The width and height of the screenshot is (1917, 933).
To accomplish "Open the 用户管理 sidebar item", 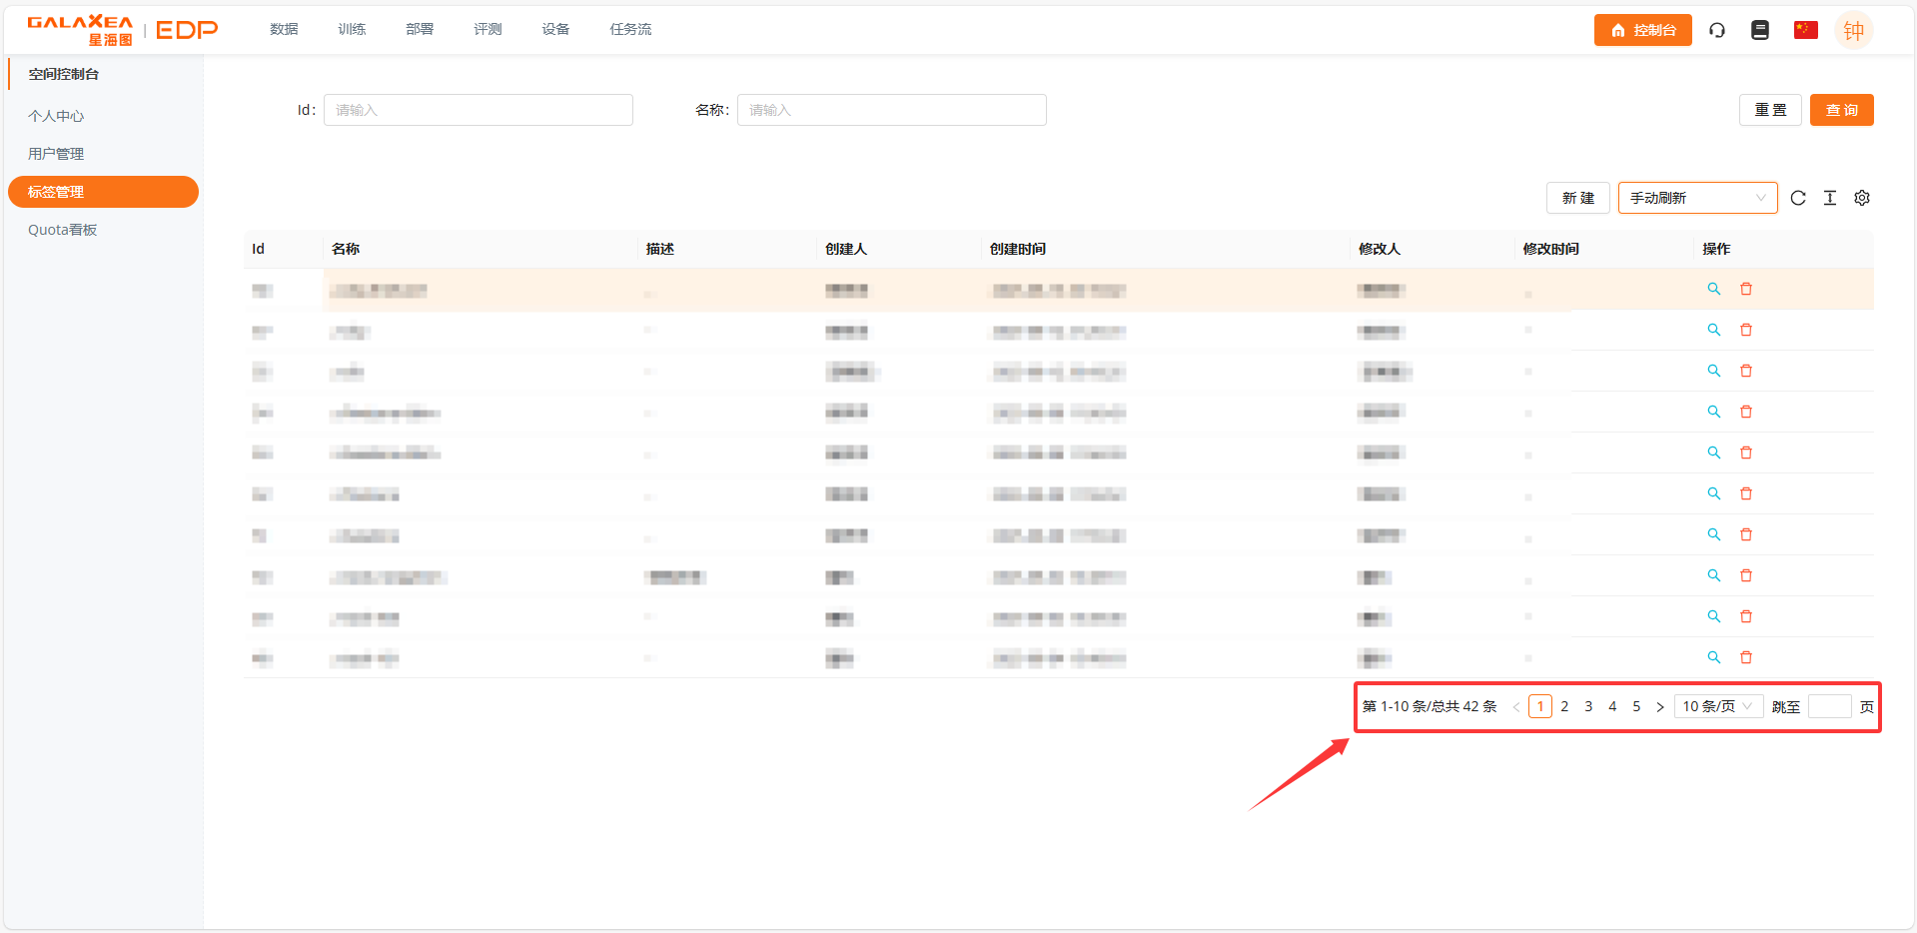I will 56,154.
